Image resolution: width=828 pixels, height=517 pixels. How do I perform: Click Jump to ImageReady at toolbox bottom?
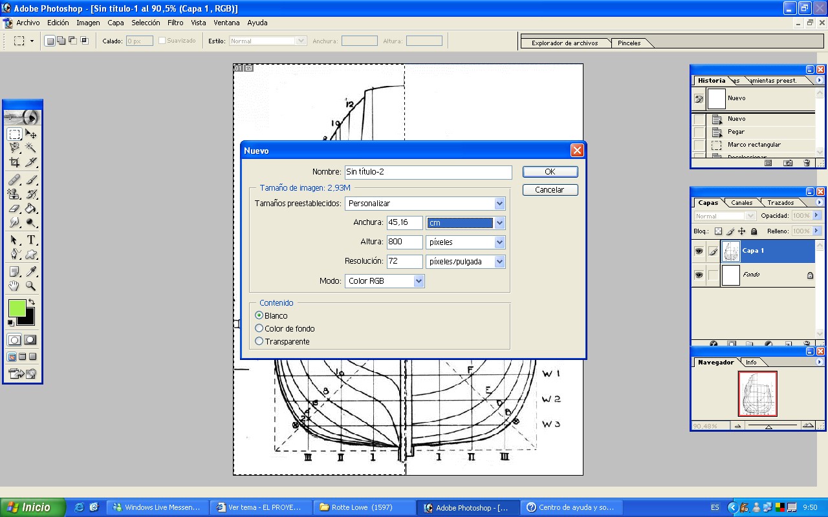[22, 374]
